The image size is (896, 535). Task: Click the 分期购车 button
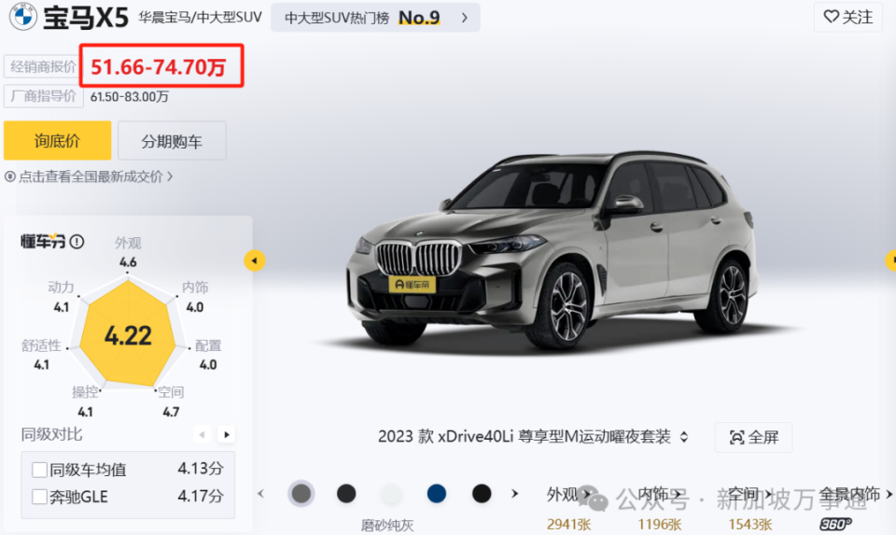tap(172, 141)
